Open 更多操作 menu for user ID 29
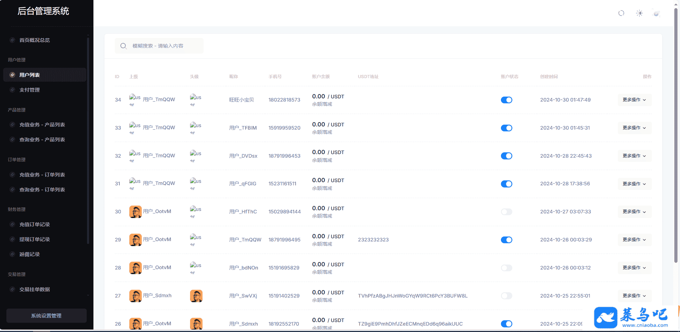The height and width of the screenshot is (332, 680). 634,240
